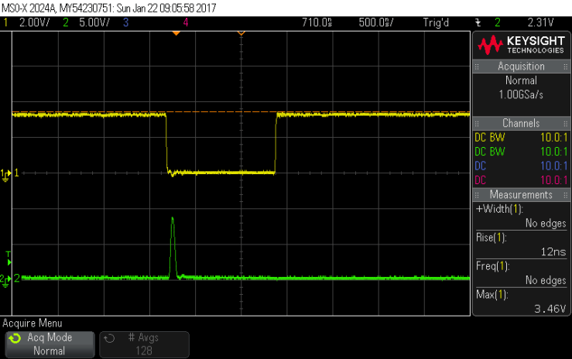This screenshot has height=359, width=572.
Task: Click the Acq Mode green rotary arrow icon
Action: [x=14, y=339]
